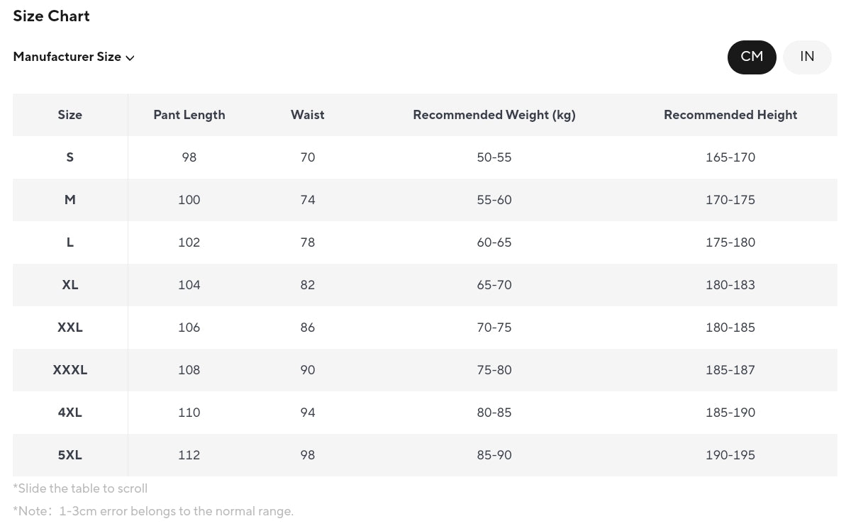Viewport: 851px width, 526px height.
Task: Select the XXXL size row label
Action: coord(70,370)
